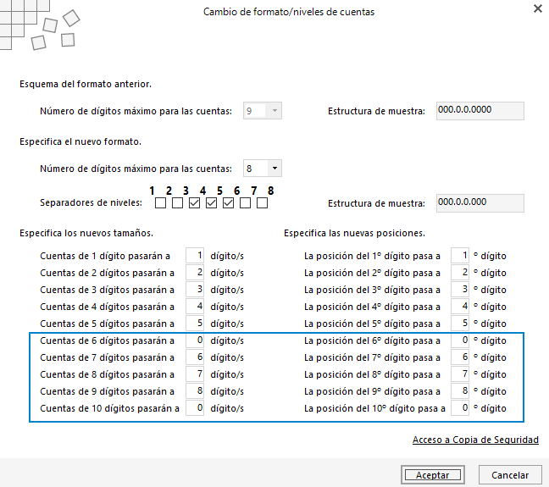Open new format max digits dropdown
The width and height of the screenshot is (549, 487).
274,169
